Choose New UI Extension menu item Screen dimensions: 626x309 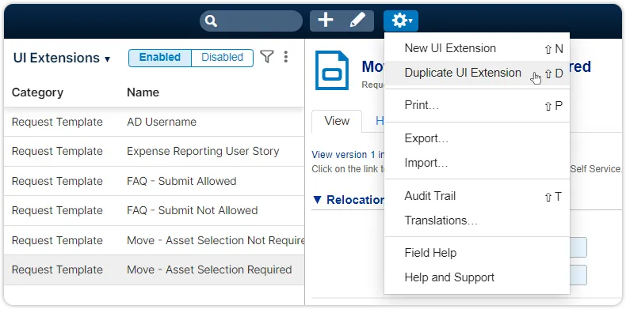477,48
